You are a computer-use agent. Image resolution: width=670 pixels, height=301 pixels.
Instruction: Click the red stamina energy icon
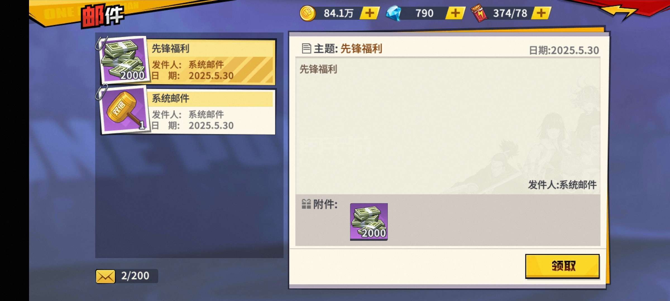point(479,13)
